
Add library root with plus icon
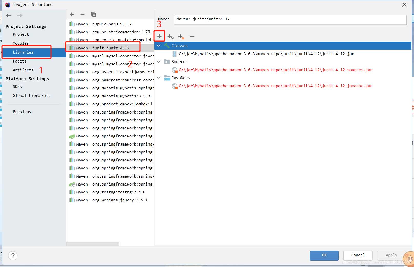159,36
